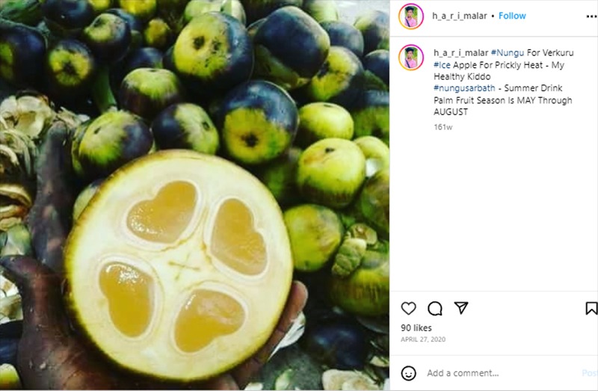Share the post using paper plane icon
Screen dimensions: 598x391
point(461,308)
